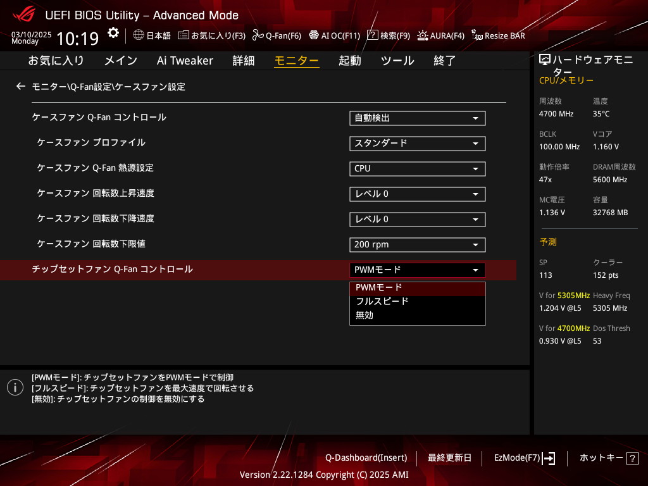Image resolution: width=648 pixels, height=486 pixels.
Task: Click the AURA lighting icon
Action: (422, 35)
